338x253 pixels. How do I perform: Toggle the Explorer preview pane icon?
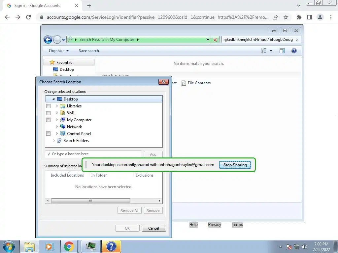(x=282, y=51)
